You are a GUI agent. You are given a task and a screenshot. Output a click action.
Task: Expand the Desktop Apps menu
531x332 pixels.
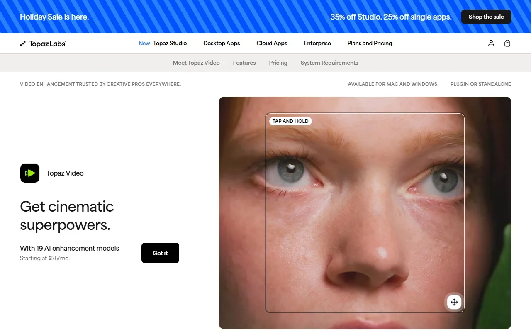pyautogui.click(x=222, y=43)
